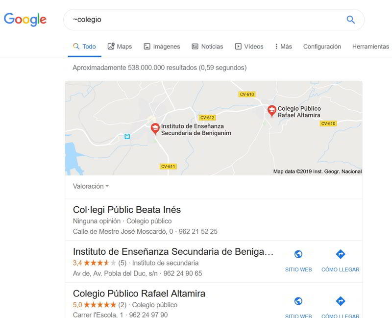Open Col·legi Públic Beata Inés listing
Viewport: 392px width, 318px height.
click(127, 210)
